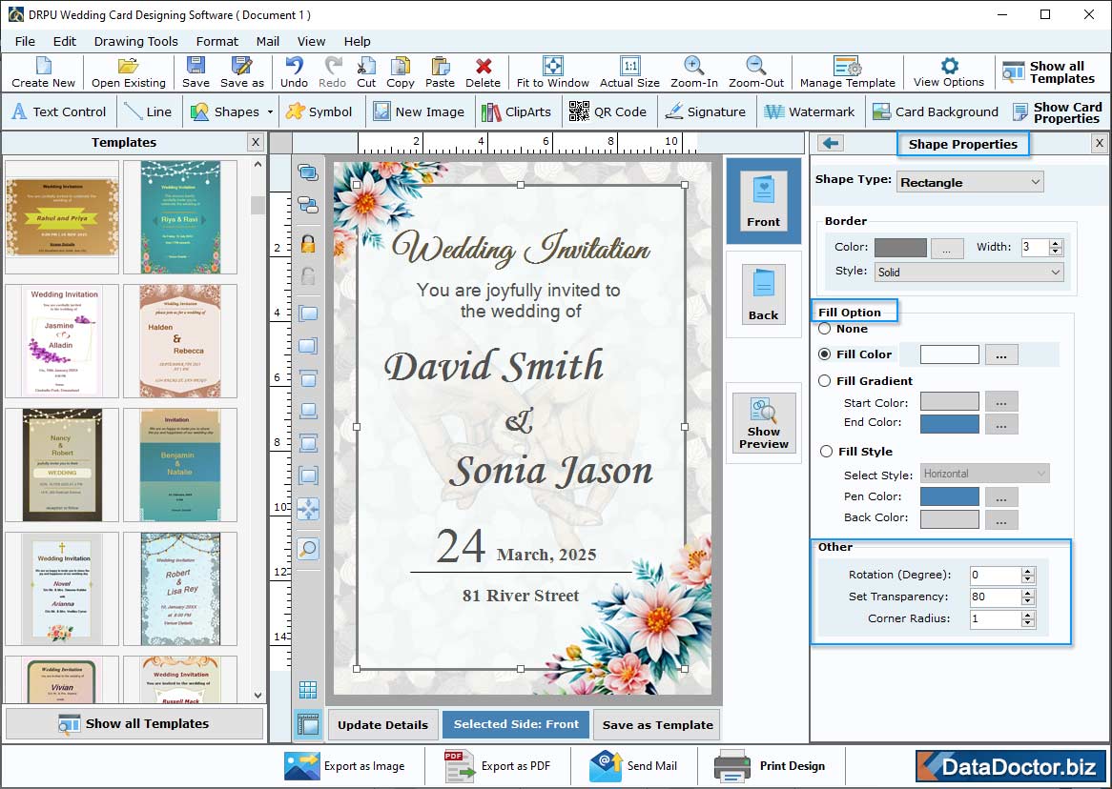Select the Fill Gradient radio button

825,380
